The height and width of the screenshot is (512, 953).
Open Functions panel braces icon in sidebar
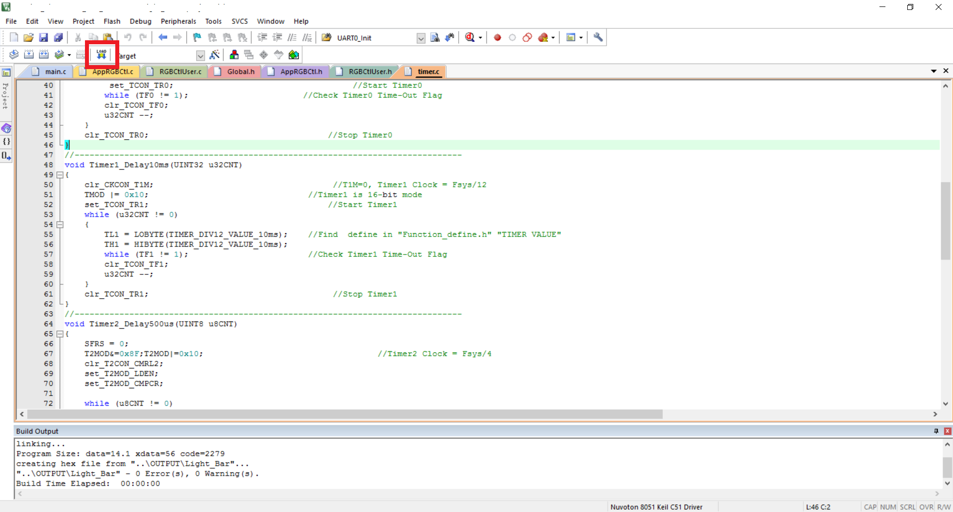(6, 142)
